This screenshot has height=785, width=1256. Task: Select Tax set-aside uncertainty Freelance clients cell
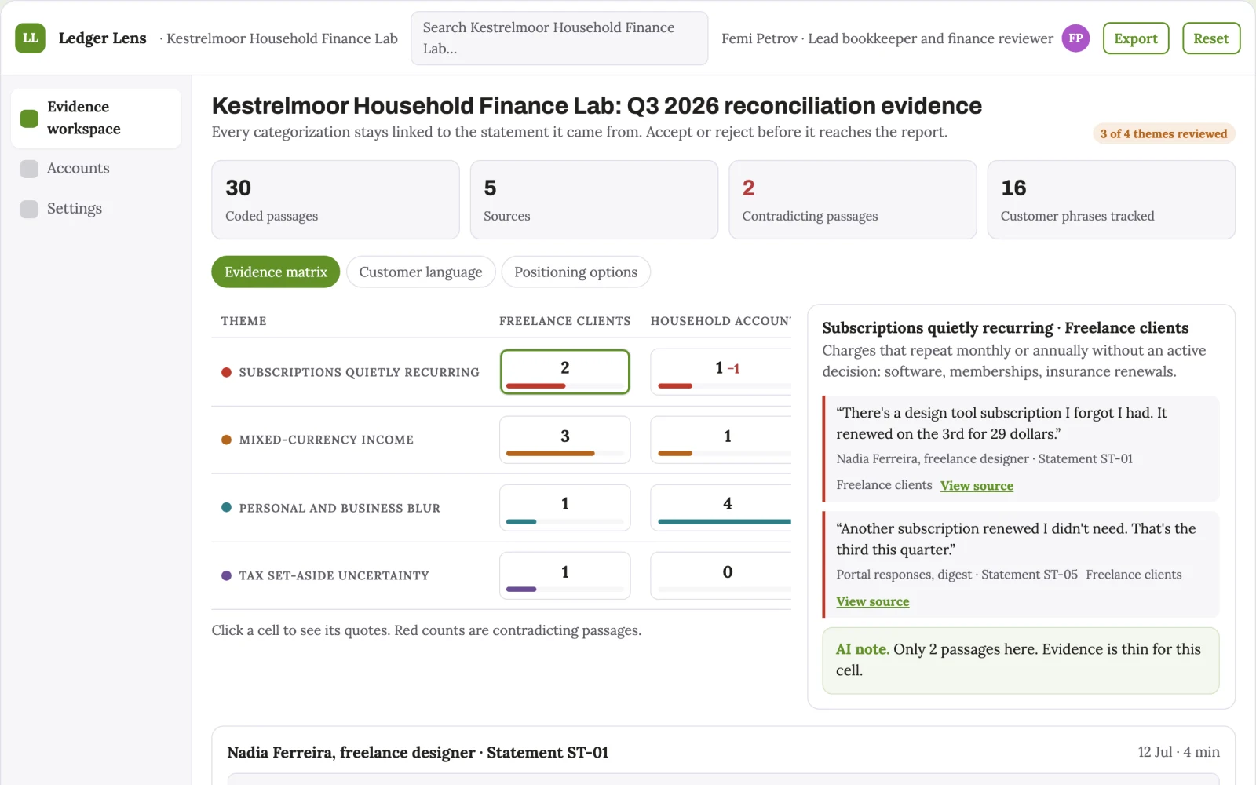pos(565,575)
